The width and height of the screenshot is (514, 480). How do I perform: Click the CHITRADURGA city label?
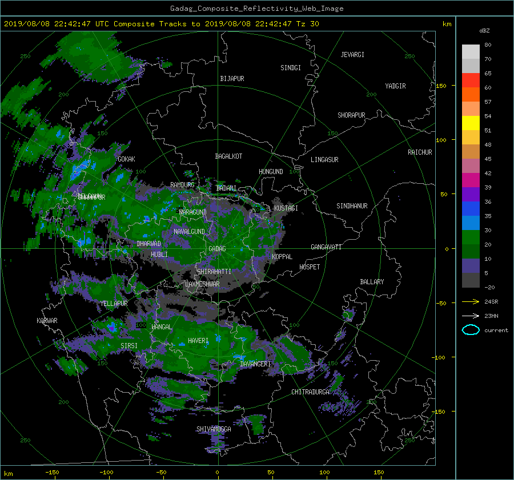(310, 392)
